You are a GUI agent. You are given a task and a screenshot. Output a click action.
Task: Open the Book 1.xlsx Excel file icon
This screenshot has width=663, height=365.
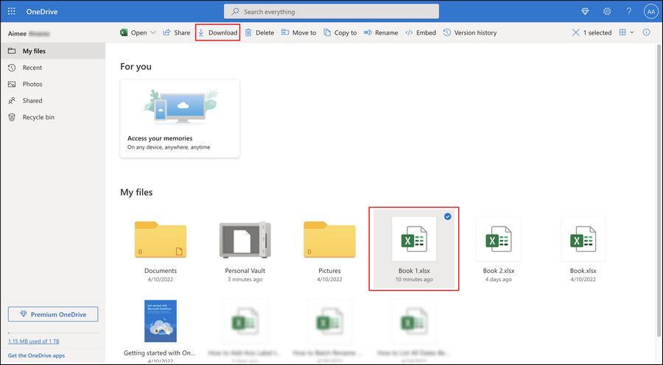414,239
